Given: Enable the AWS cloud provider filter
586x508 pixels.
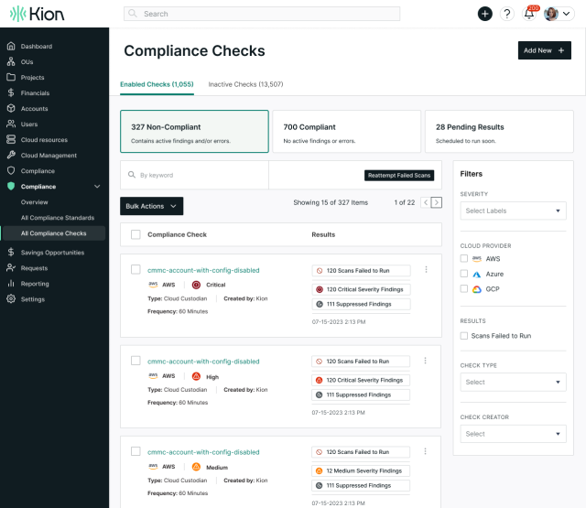Looking at the screenshot, I should pos(464,259).
